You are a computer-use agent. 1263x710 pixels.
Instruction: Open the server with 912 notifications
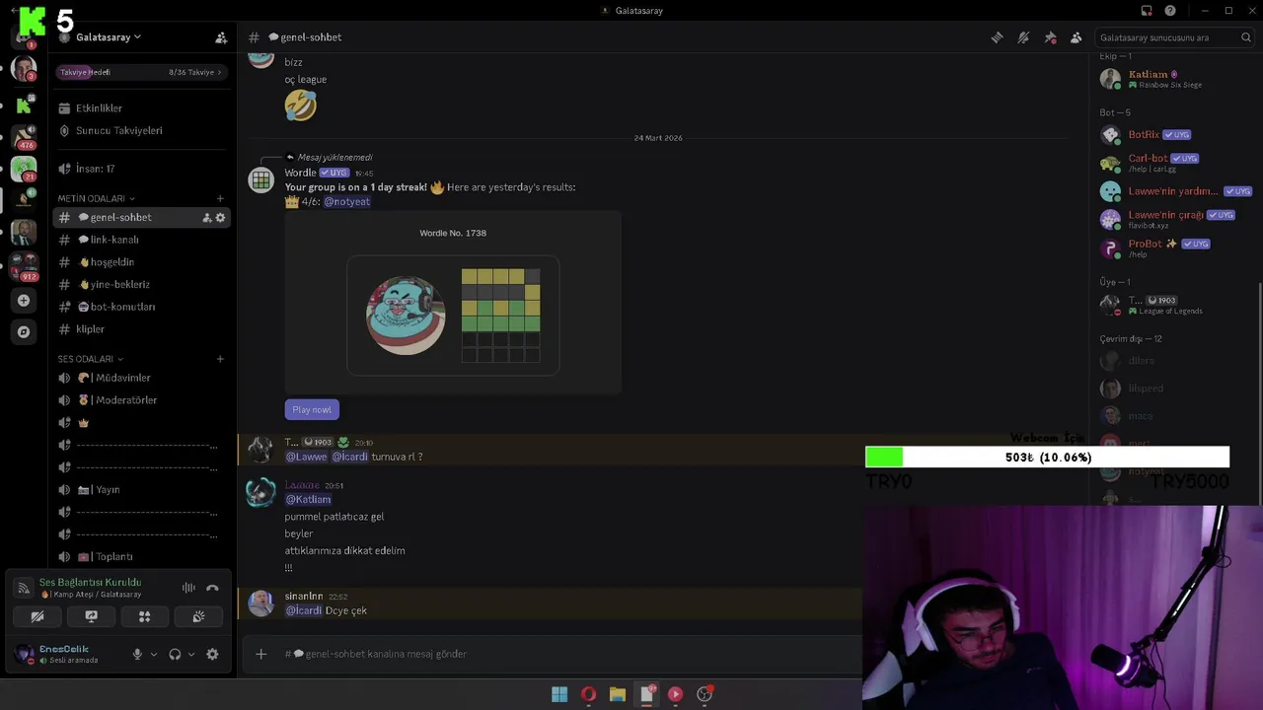[24, 267]
